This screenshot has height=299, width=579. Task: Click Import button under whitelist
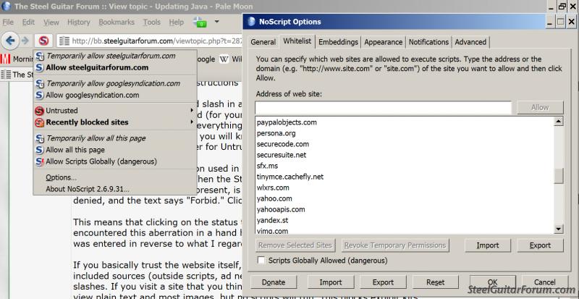(487, 245)
